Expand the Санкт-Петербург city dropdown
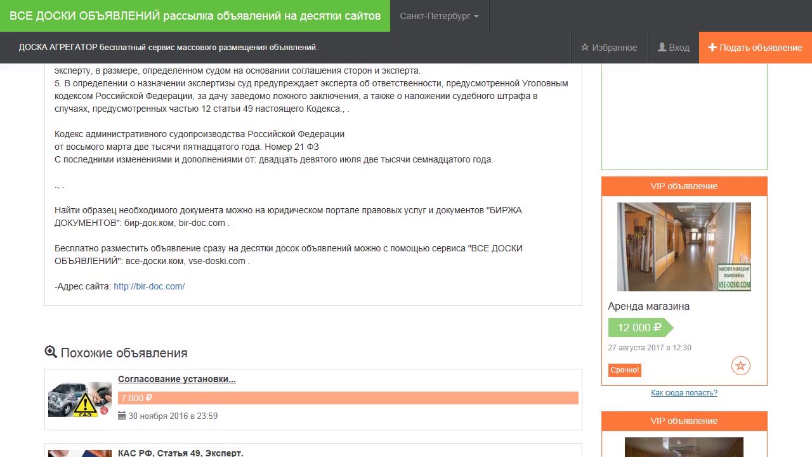The image size is (812, 457). pyautogui.click(x=439, y=16)
